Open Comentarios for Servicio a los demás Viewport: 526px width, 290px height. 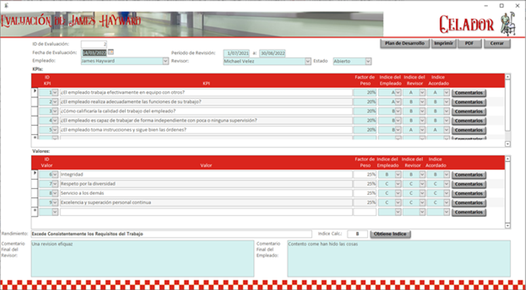point(469,193)
